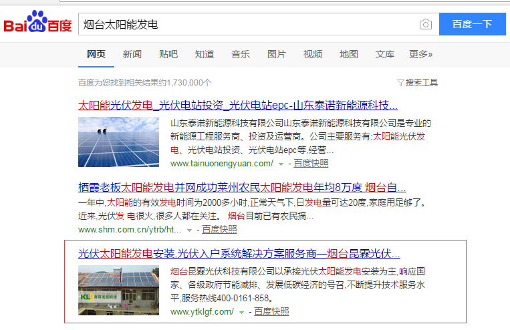Expand dropdown arrow next to www.ytklgf.com

(x=242, y=312)
